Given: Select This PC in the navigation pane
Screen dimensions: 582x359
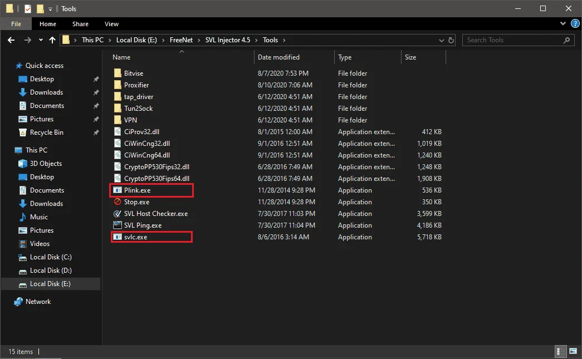Looking at the screenshot, I should pyautogui.click(x=36, y=150).
